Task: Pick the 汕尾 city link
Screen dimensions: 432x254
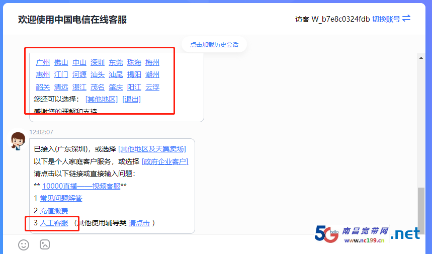Action: 116,74
